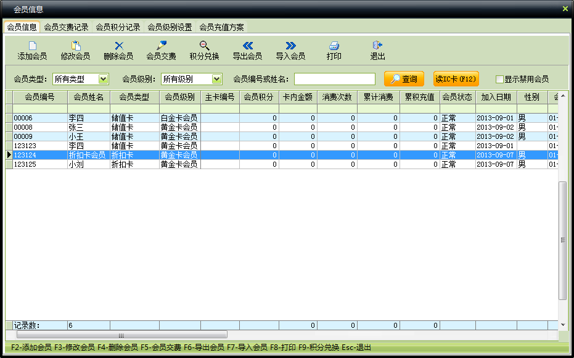Click the 加入日期 column header
Screen dimensions: 574x358
[x=496, y=97]
